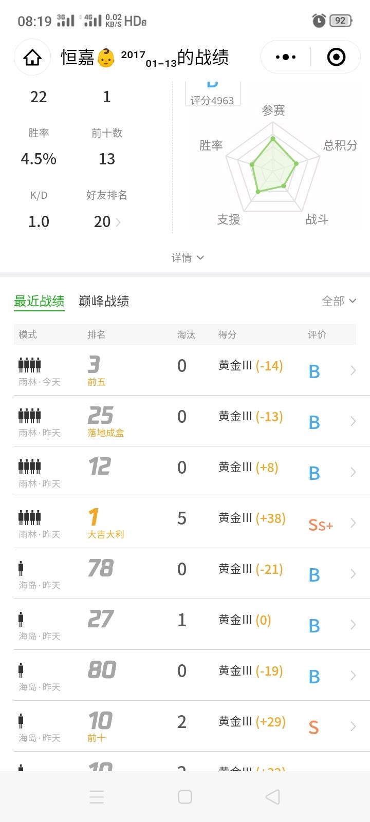
Task: Select the 最近战绩 tab
Action: (39, 301)
